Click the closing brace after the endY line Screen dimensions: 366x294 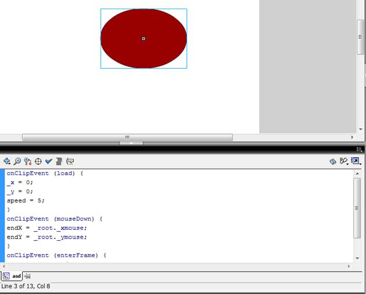pyautogui.click(x=9, y=246)
